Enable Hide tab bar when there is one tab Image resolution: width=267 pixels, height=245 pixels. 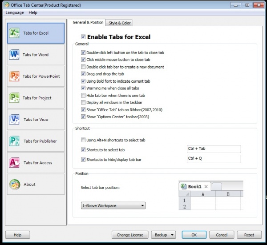(x=83, y=95)
